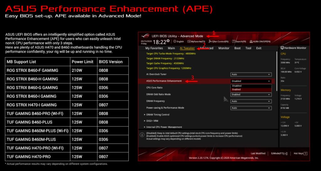Click ROG STRIX B460-F GAMIMG table cell

point(38,71)
